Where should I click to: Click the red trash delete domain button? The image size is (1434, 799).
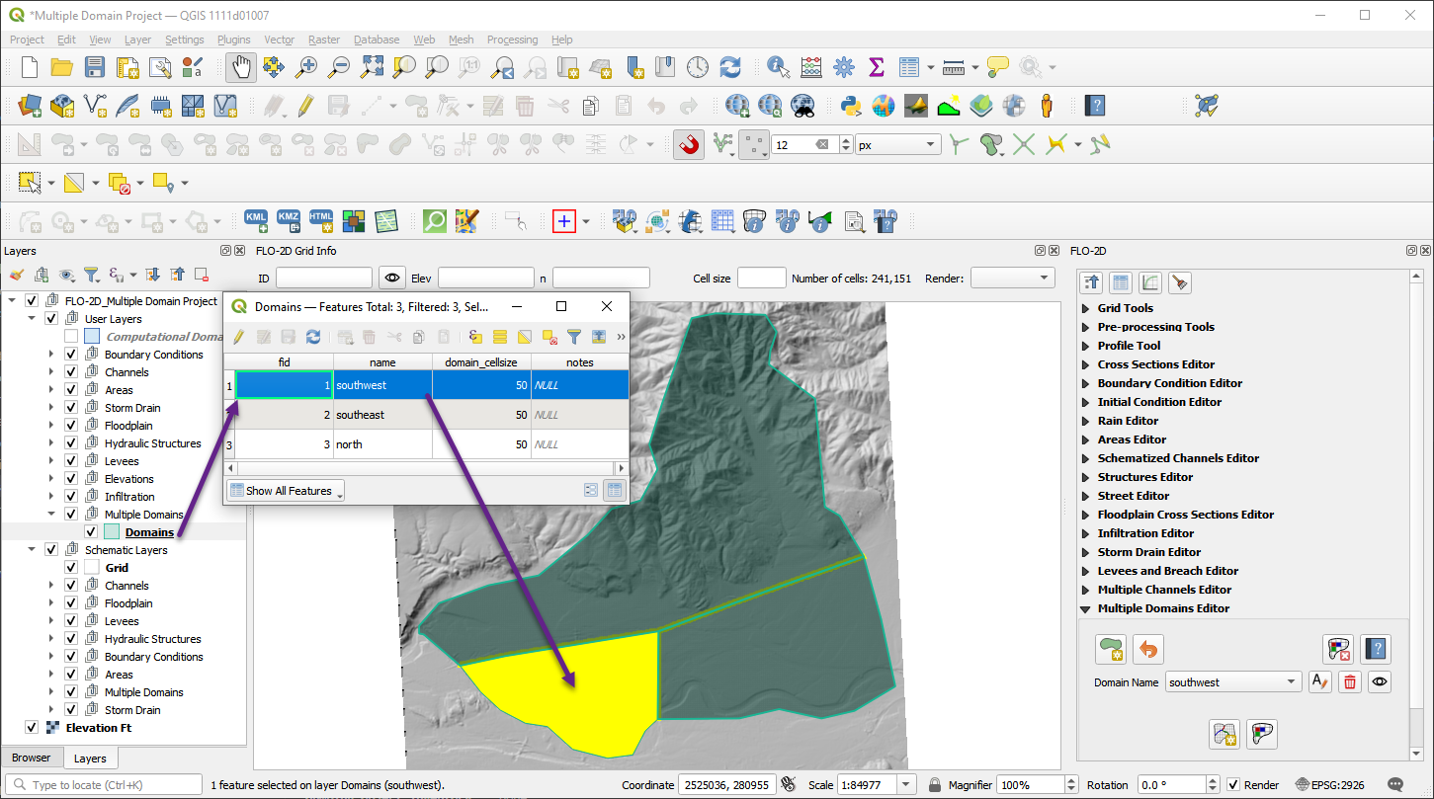[1350, 681]
